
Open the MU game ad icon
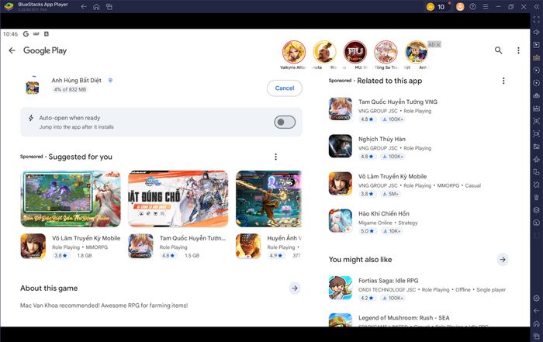(355, 52)
